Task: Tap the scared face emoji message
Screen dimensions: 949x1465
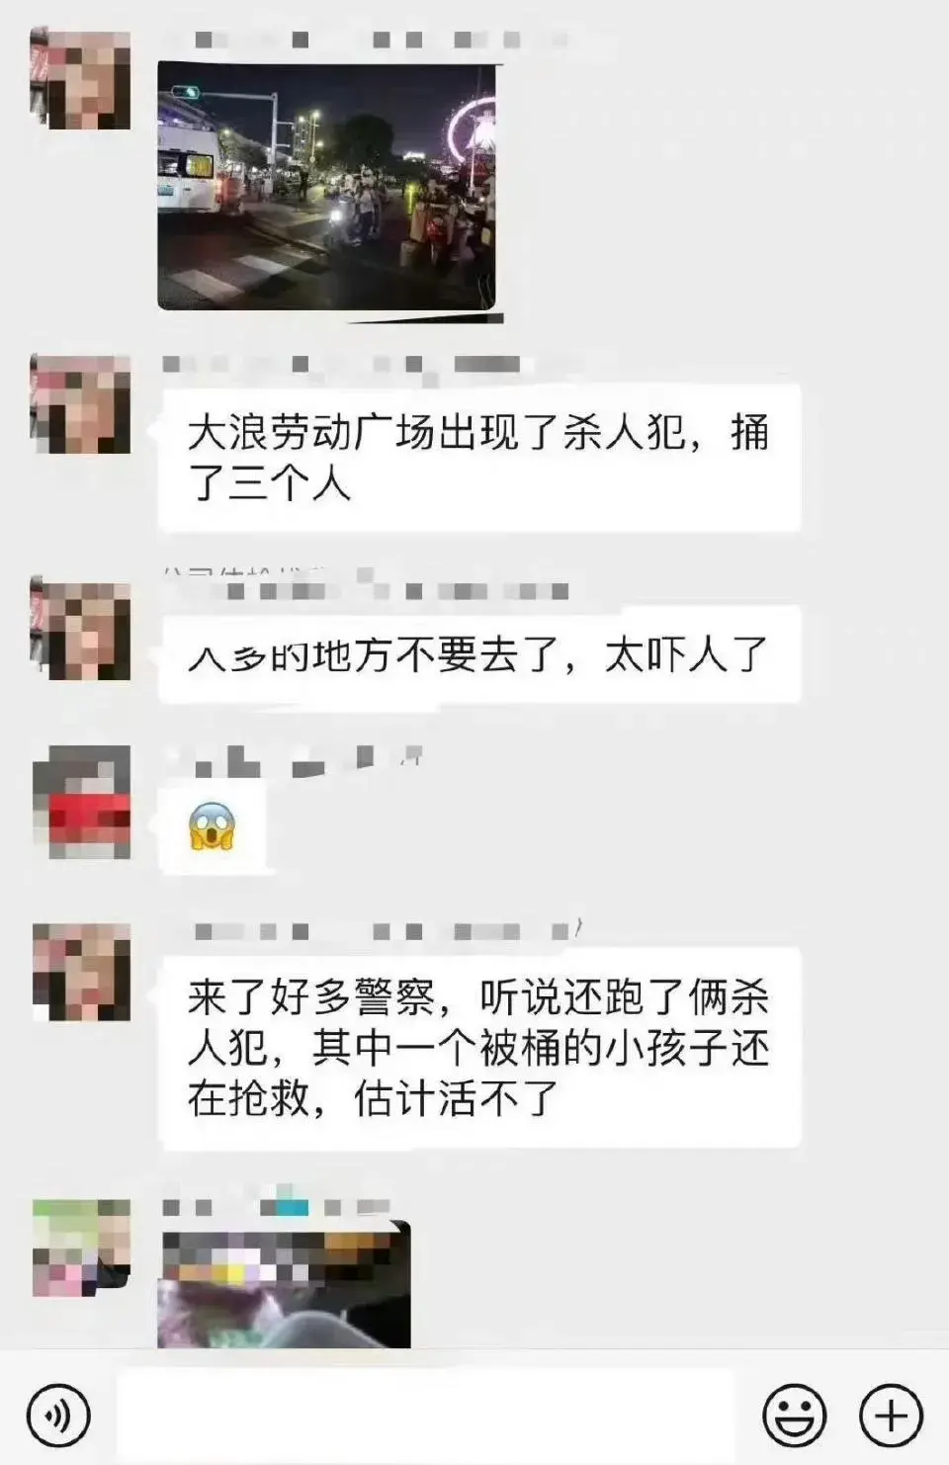Action: pos(212,826)
